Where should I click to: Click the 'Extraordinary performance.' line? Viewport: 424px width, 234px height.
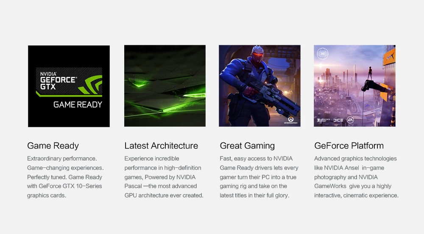[62, 159]
